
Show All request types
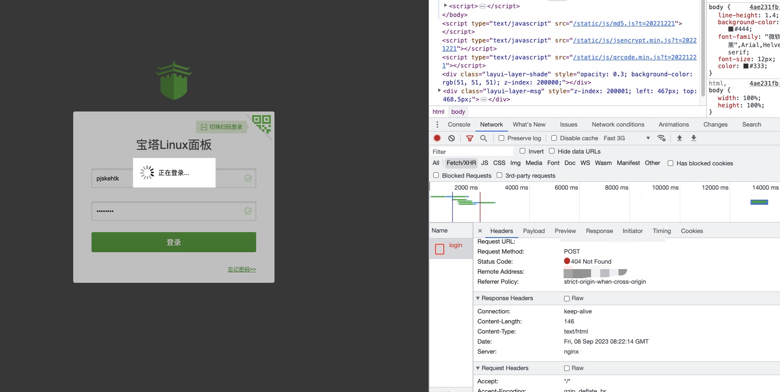point(436,163)
